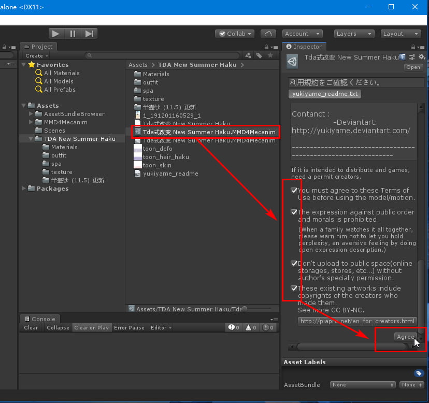The height and width of the screenshot is (403, 429).
Task: Toggle the 'Don't upload to public space' checkbox
Action: click(294, 263)
